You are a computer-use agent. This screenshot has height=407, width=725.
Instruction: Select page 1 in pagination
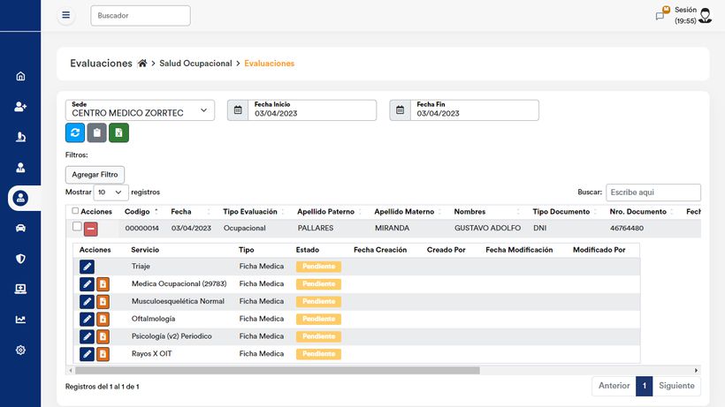click(644, 386)
